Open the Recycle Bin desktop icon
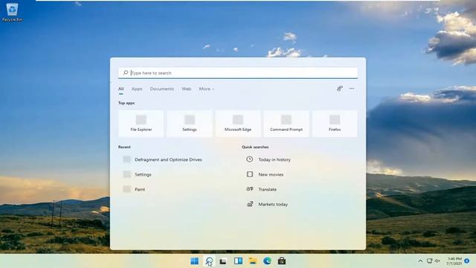The width and height of the screenshot is (476, 268). [x=12, y=12]
